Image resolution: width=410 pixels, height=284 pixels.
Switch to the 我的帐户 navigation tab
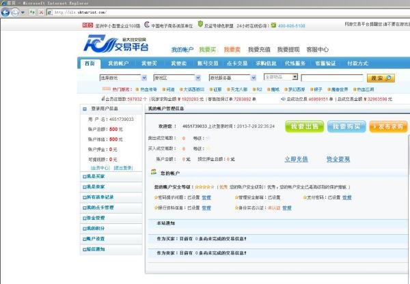(x=113, y=63)
